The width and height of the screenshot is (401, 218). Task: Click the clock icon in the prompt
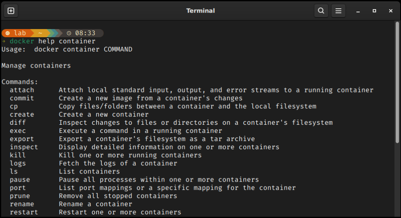click(69, 33)
